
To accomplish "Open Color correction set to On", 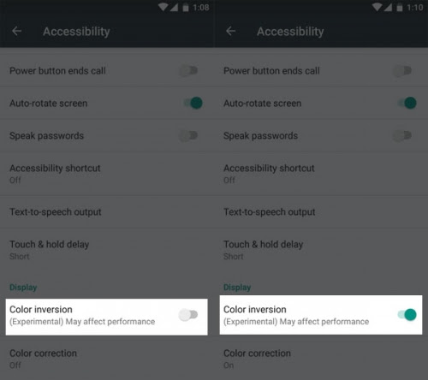I will pyautogui.click(x=321, y=359).
